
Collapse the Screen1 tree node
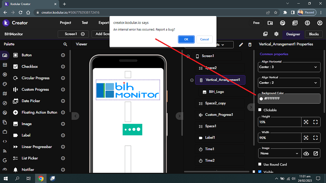188,56
